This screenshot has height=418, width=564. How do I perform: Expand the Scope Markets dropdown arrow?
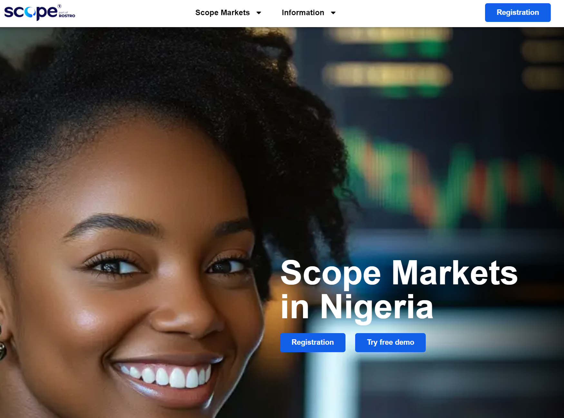[x=259, y=13]
